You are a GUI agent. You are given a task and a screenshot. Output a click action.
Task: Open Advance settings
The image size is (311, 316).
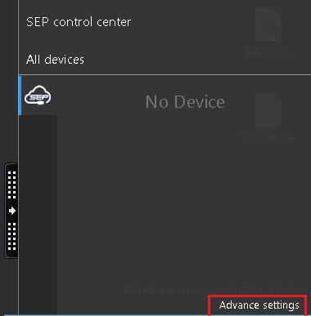[x=259, y=305]
